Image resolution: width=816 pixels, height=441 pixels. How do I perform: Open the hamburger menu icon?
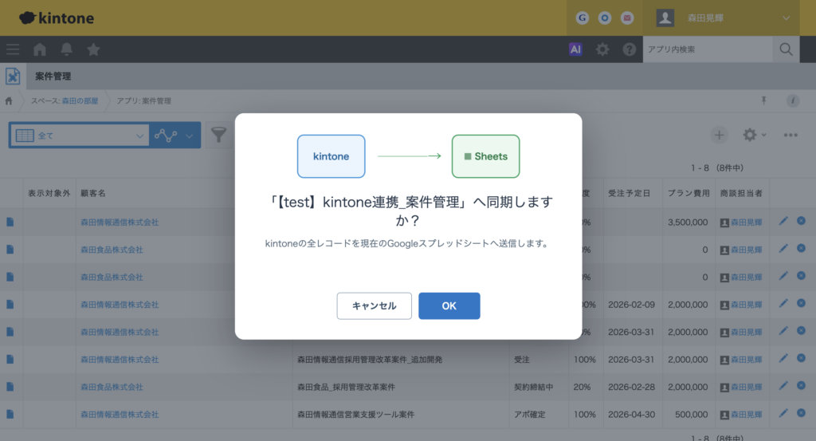tap(13, 49)
